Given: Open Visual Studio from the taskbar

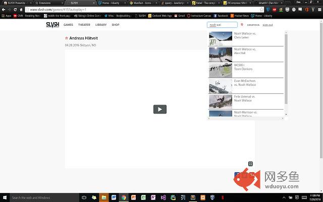Looking at the screenshot, I should [x=163, y=197].
